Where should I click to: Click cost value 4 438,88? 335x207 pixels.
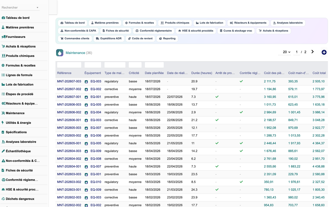point(319,166)
